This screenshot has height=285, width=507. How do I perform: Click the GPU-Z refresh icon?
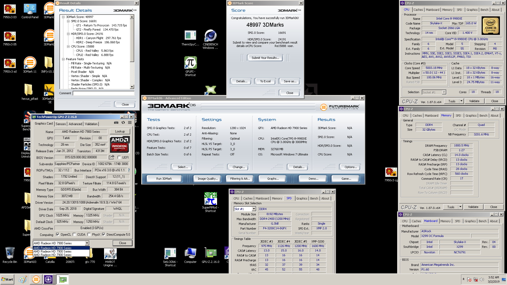(123, 123)
